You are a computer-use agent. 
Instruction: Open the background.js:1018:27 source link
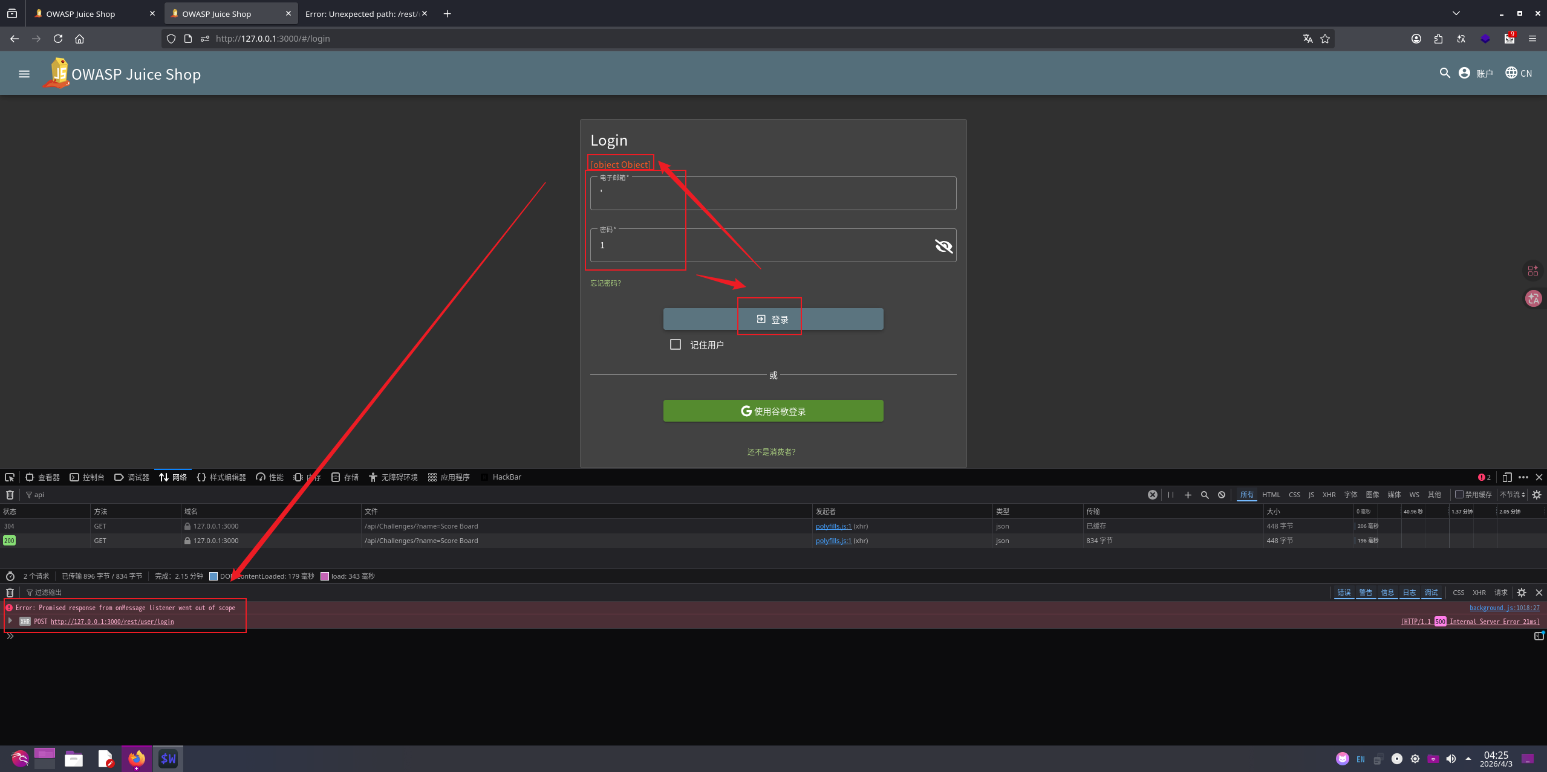coord(1505,608)
